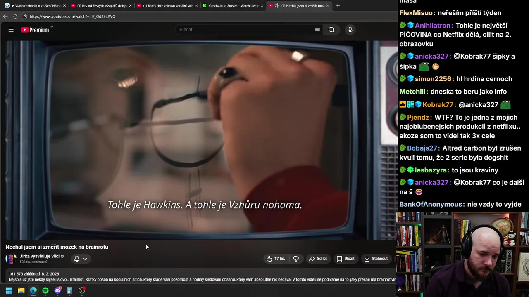Open a new browser tab with plus
529x297 pixels.
338,6
